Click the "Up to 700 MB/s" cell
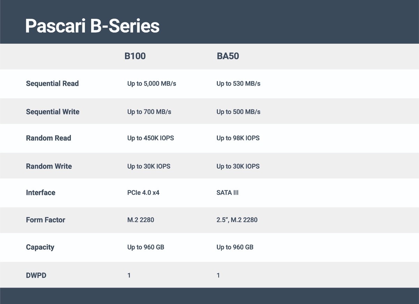 pos(149,112)
